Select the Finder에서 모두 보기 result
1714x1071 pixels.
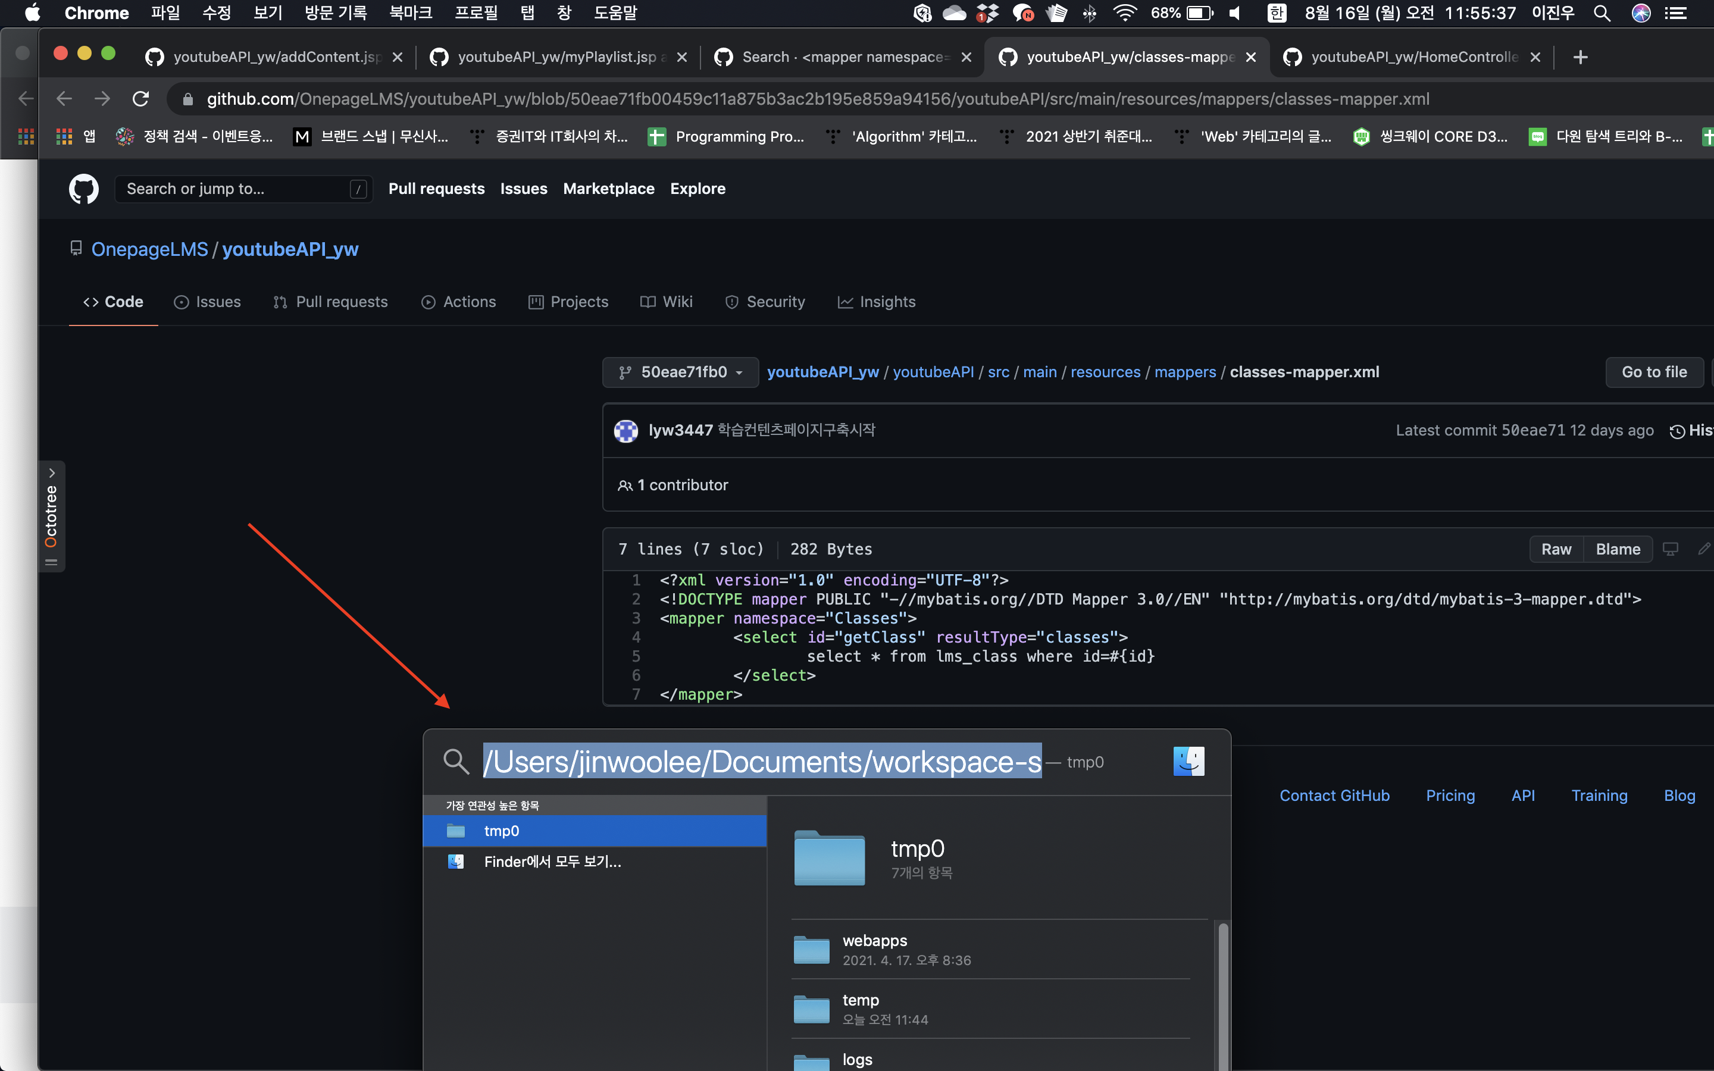pyautogui.click(x=552, y=862)
